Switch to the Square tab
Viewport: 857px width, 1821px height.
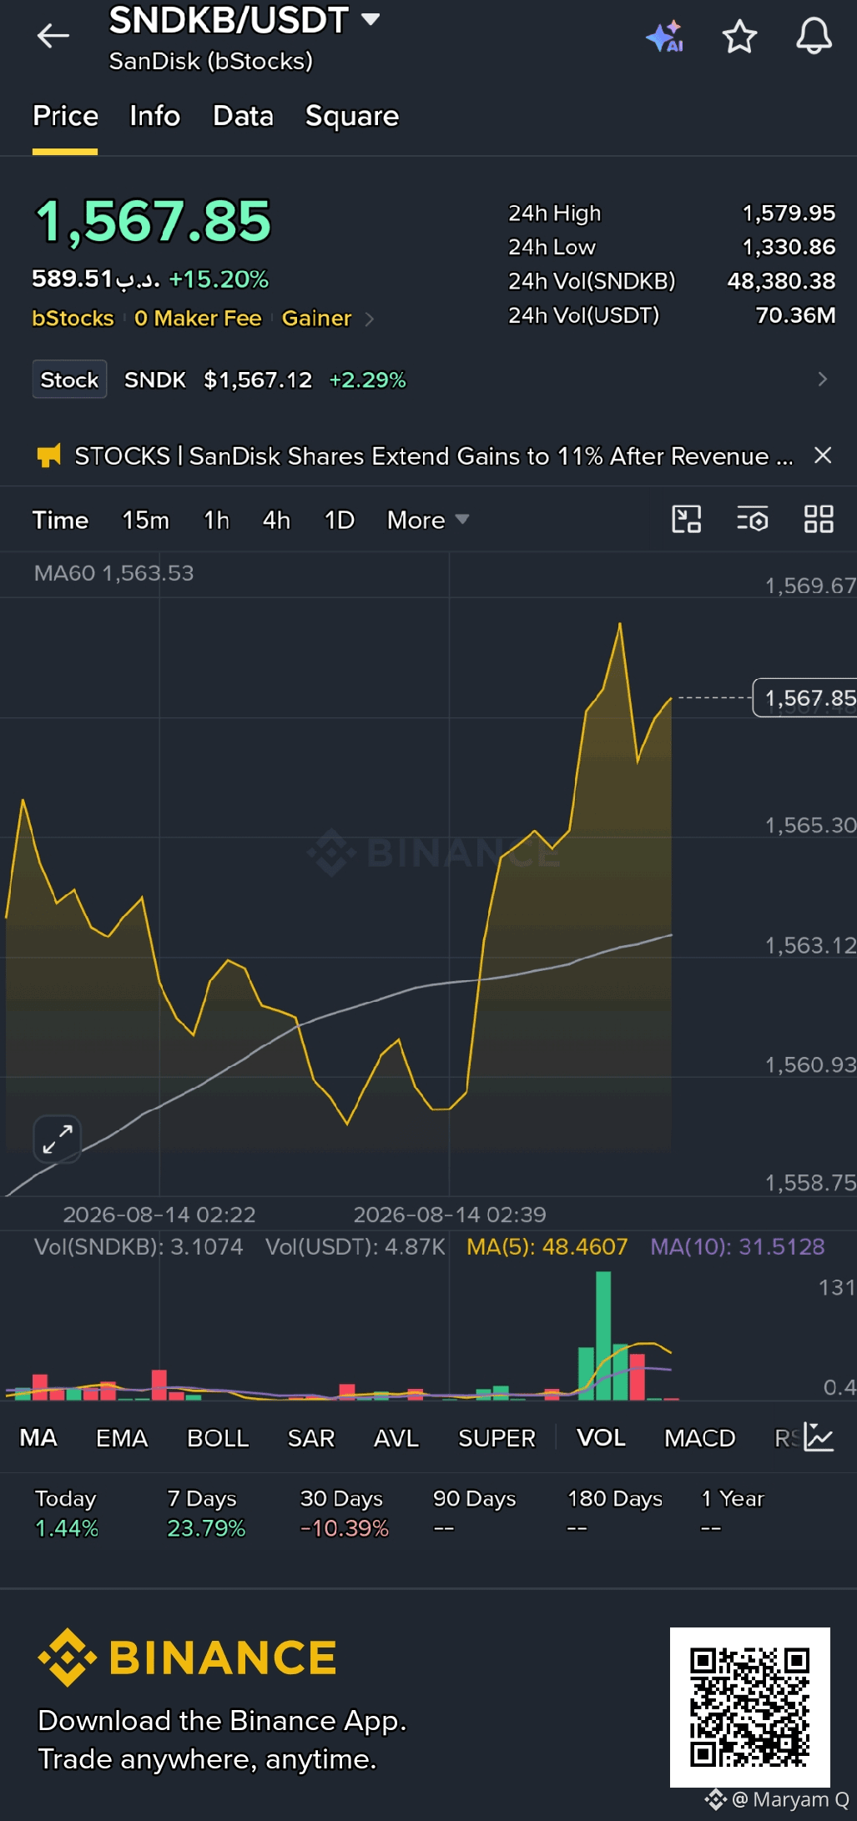point(352,116)
